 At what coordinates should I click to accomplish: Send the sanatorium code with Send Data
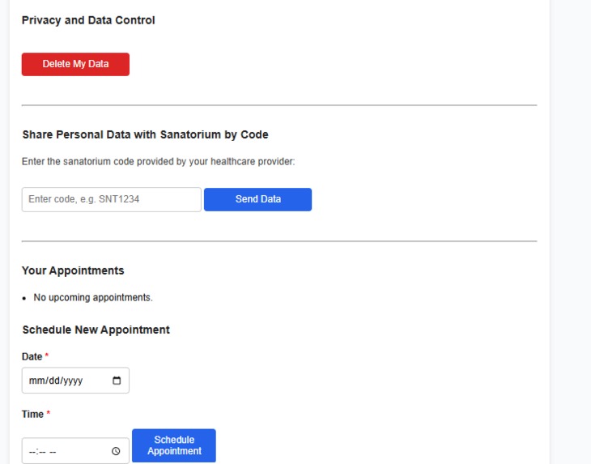(x=257, y=199)
